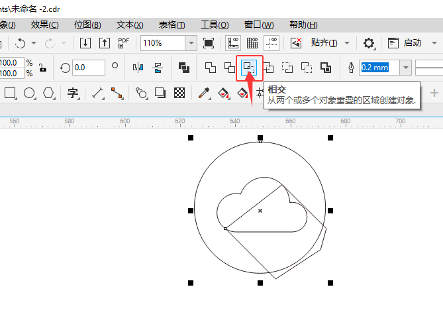Click the Create boundary icon
Image resolution: width=443 pixels, height=334 pixels.
coord(326,68)
